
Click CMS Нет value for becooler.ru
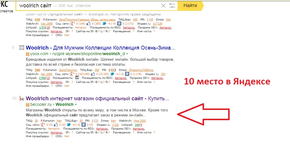tap(67, 136)
